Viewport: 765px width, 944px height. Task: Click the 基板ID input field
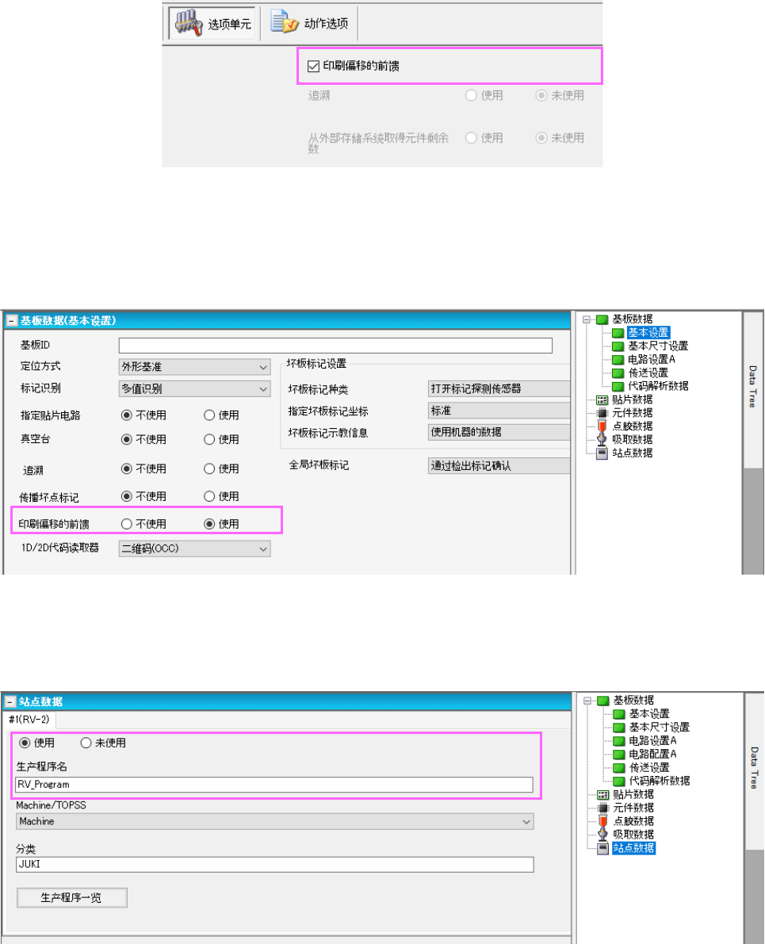(335, 345)
